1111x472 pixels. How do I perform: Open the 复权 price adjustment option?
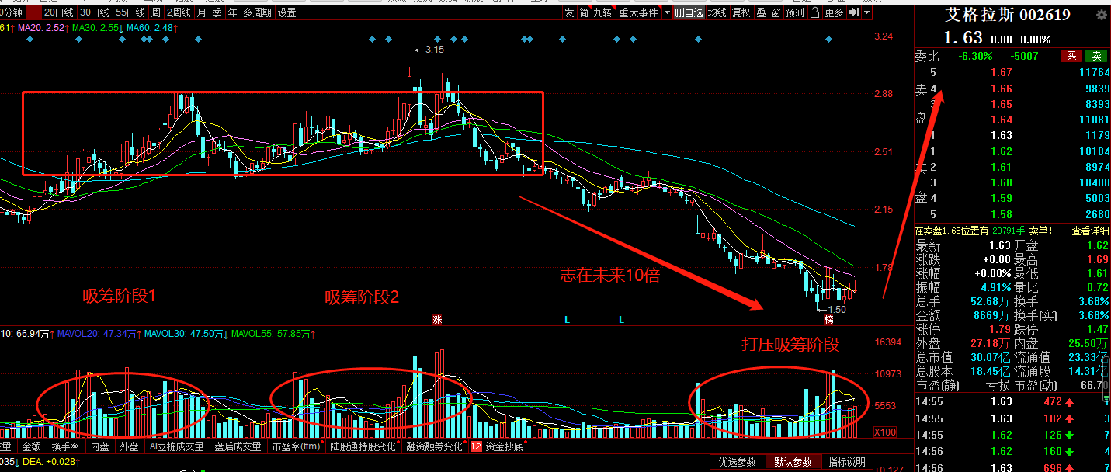[x=741, y=12]
